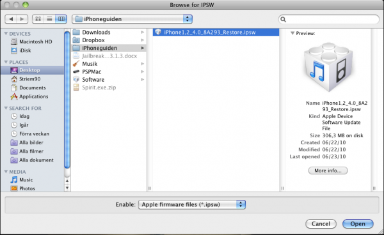The width and height of the screenshot is (384, 235).
Task: Click the Last opened date 06/23/10
Action: tap(334, 156)
